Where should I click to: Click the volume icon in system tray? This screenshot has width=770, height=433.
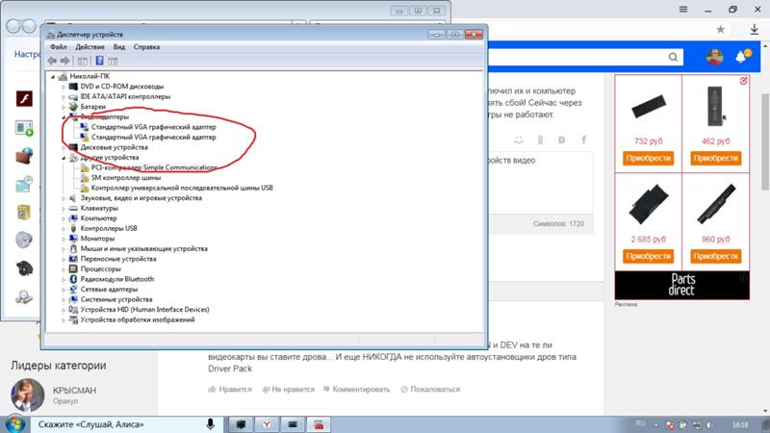710,424
